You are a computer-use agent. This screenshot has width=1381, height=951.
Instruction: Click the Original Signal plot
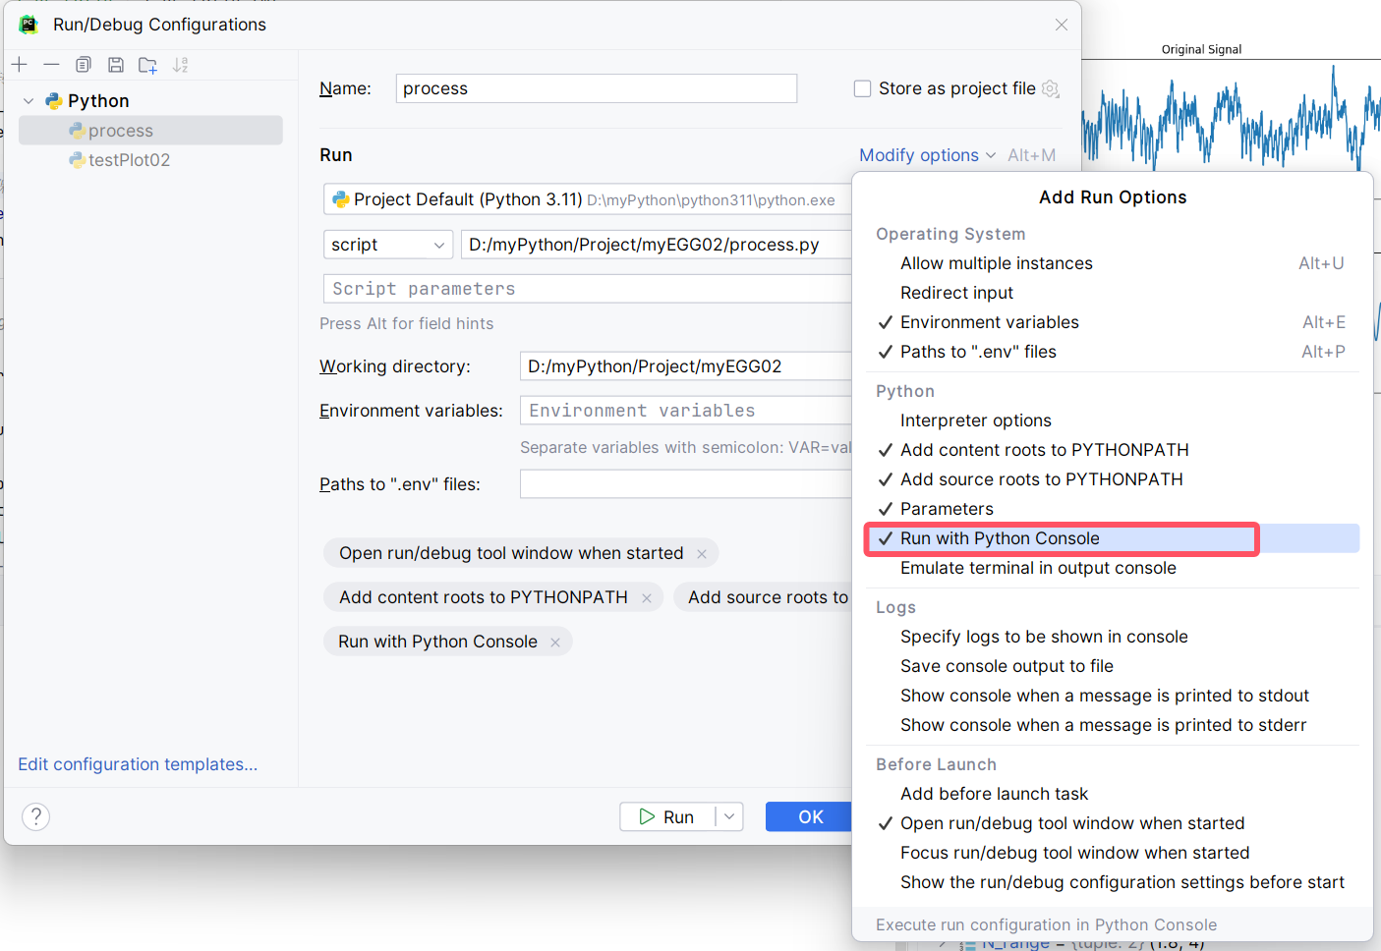coord(1231,116)
